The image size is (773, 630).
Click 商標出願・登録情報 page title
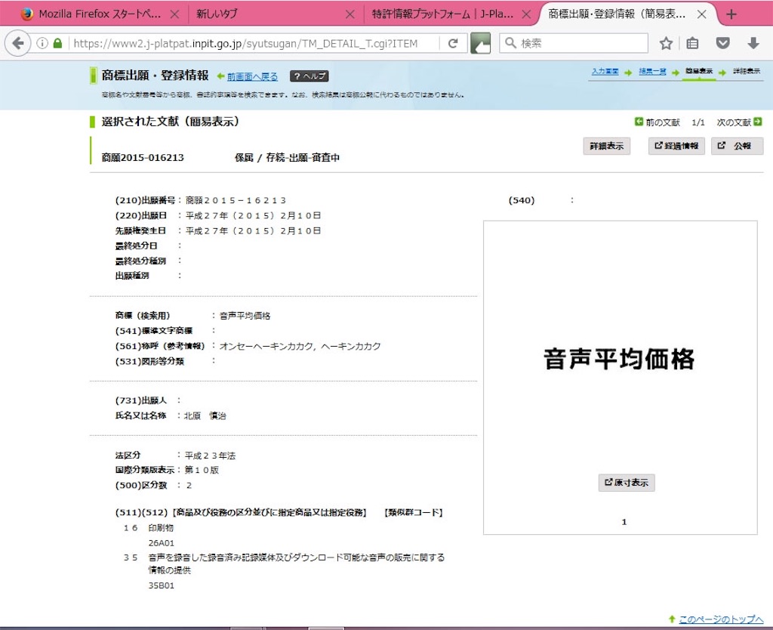[x=155, y=76]
